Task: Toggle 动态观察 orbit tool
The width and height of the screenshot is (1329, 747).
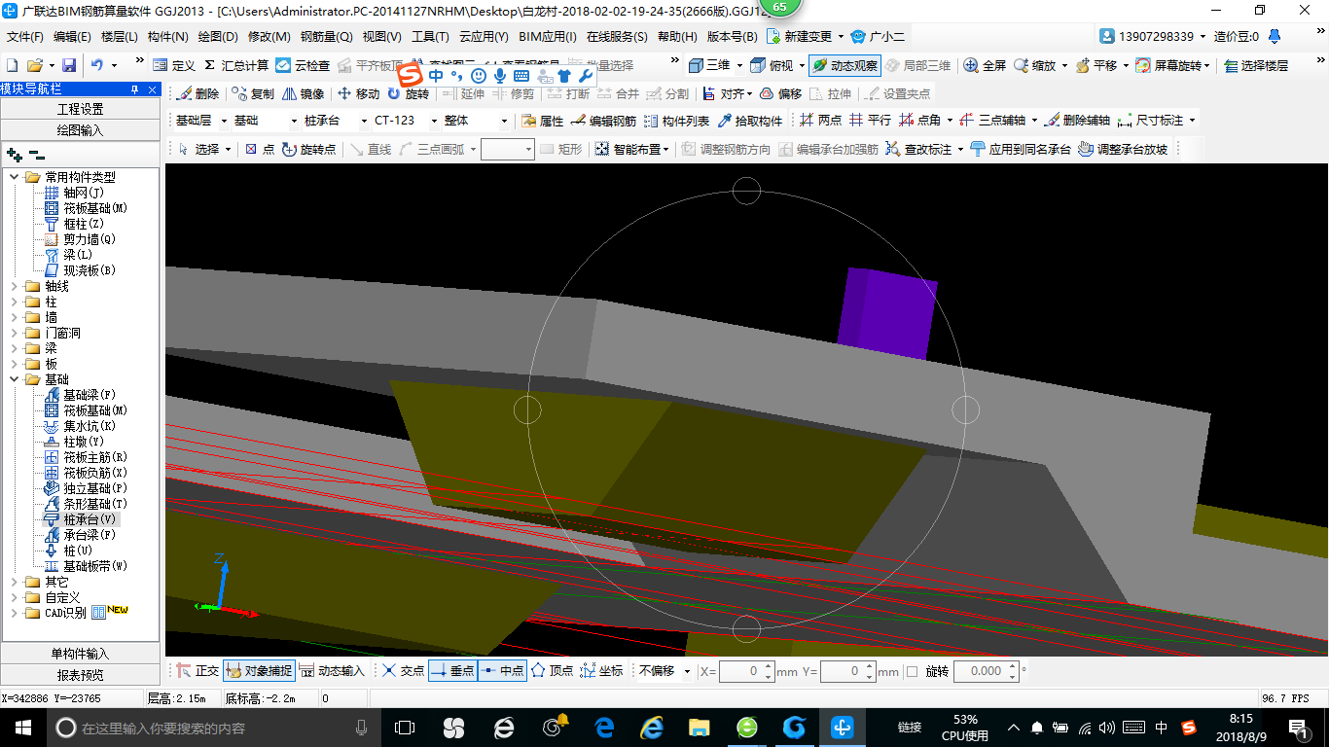Action: (x=844, y=65)
